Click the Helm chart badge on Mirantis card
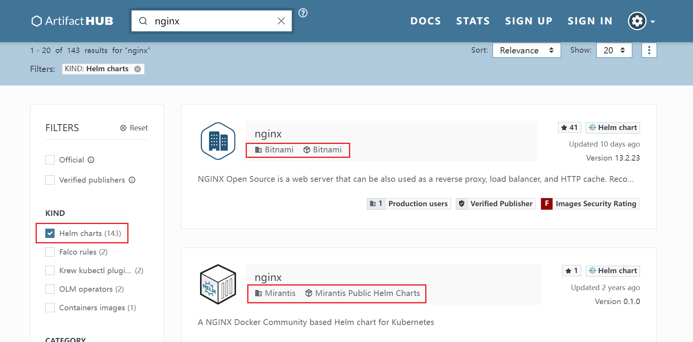693x342 pixels. [x=613, y=271]
